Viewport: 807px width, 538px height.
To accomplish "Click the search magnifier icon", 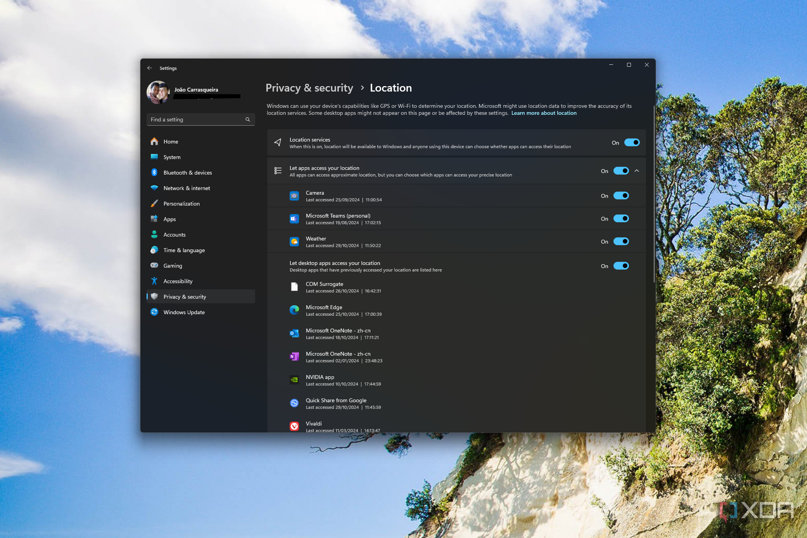I will pyautogui.click(x=248, y=119).
